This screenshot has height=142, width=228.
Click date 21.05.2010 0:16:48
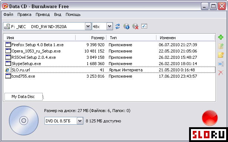[177, 70]
